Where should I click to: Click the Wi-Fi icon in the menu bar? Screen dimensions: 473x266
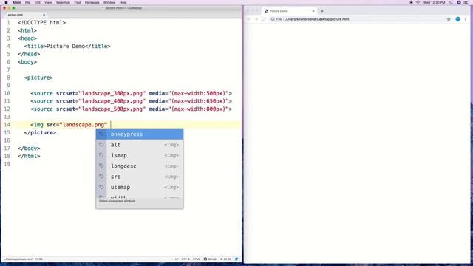coord(418,2)
